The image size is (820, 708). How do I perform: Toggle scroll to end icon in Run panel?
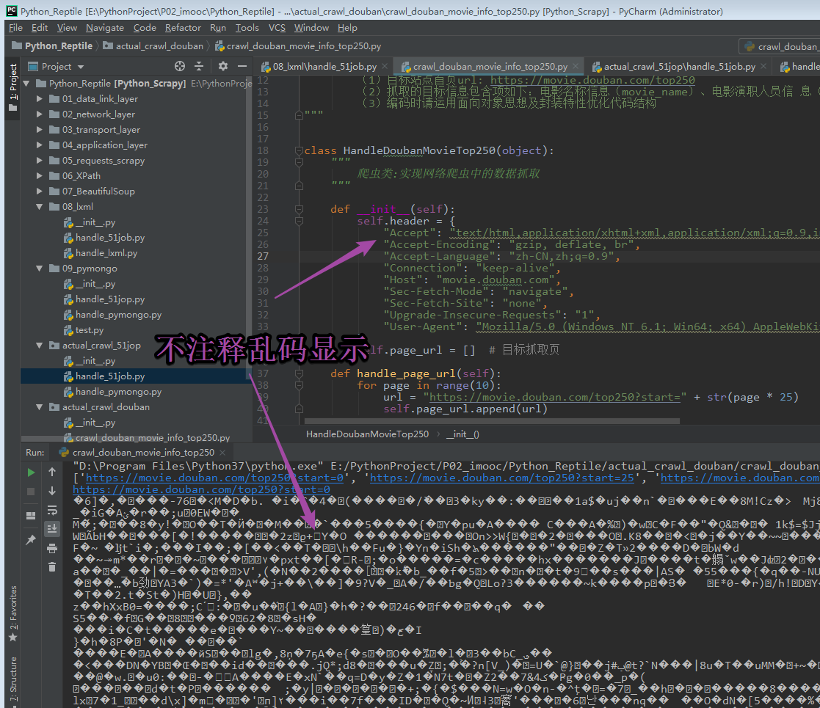(x=52, y=529)
